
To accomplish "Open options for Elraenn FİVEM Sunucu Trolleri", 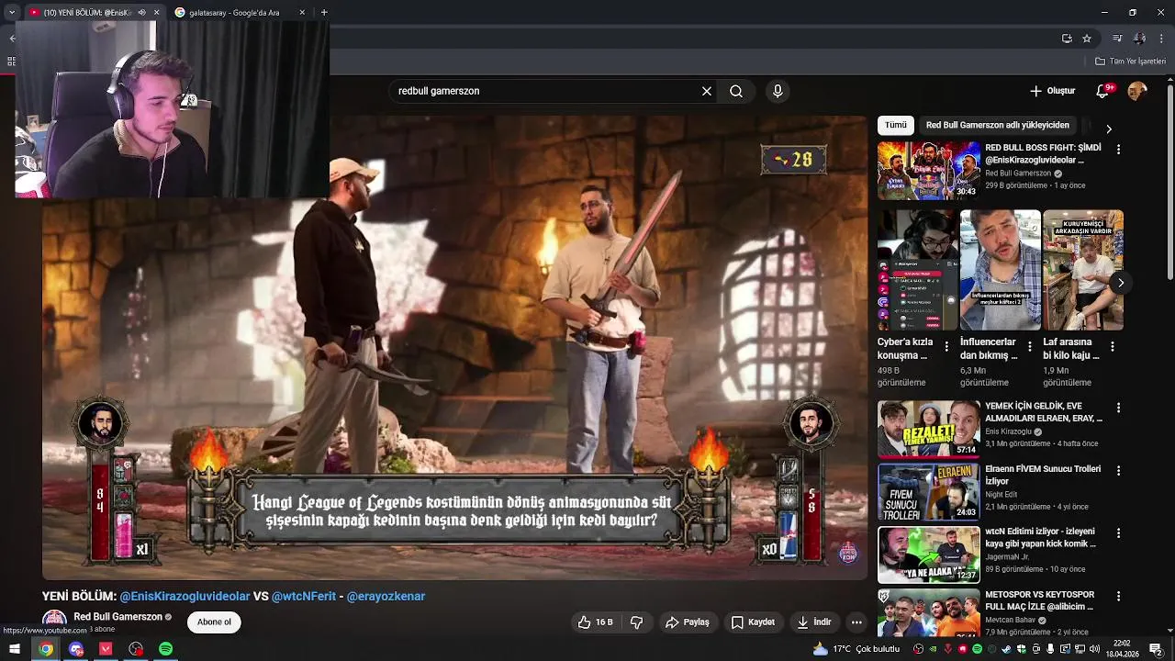I will (x=1118, y=470).
